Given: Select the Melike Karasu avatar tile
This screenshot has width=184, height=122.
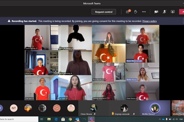Looking at the screenshot, I should point(155,108).
